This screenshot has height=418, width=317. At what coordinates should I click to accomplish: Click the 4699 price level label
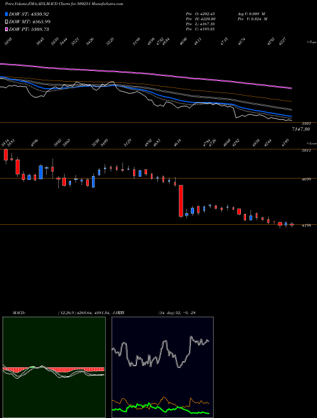point(306,180)
